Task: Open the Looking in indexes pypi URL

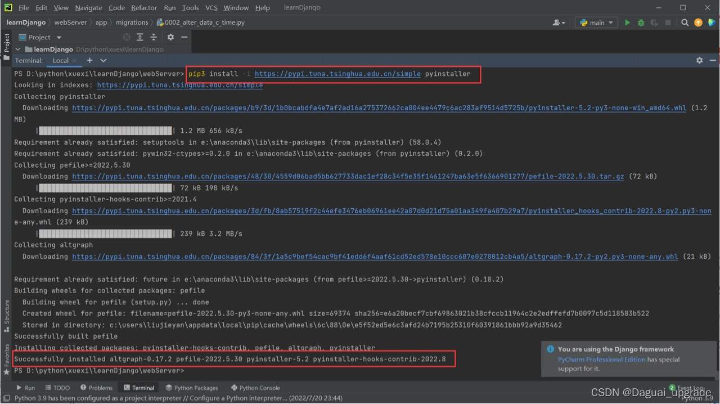Action: [180, 85]
